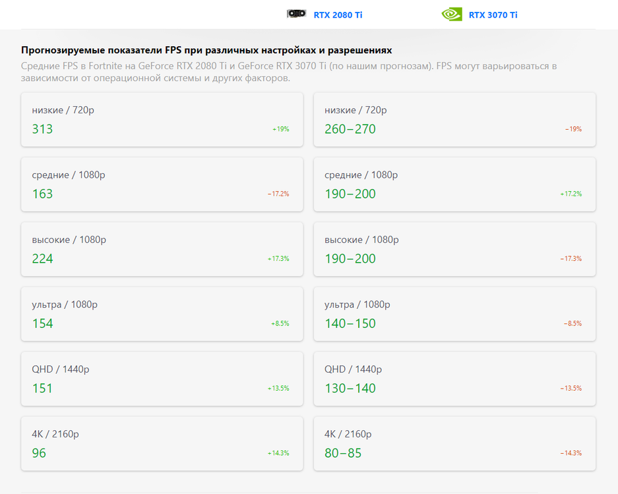
Task: Click 'средние / 1080p' label in the 163 FPS card
Action: (69, 175)
